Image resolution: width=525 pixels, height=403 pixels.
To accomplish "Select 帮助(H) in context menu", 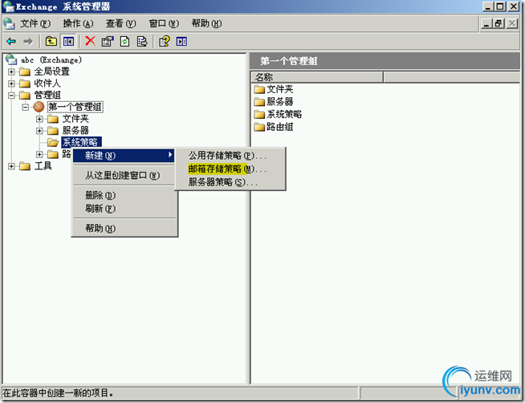I will pos(124,229).
